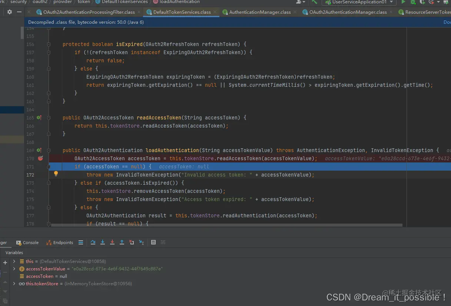
Task: Click 'isExpired' method name on line 156
Action: (x=129, y=44)
